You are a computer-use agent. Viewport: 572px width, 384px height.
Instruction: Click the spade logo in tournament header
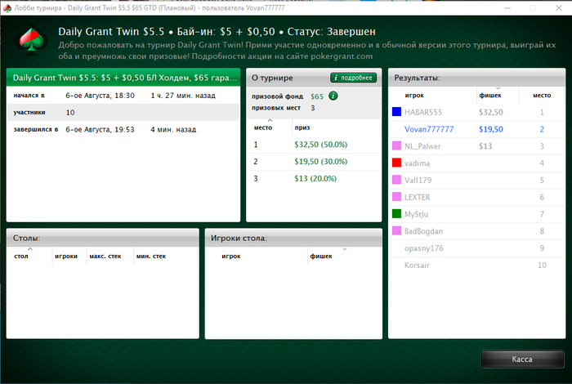[x=31, y=41]
